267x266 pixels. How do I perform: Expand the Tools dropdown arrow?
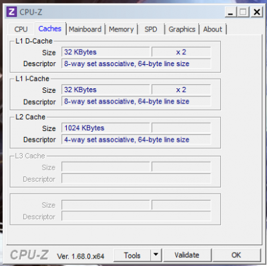click(156, 255)
